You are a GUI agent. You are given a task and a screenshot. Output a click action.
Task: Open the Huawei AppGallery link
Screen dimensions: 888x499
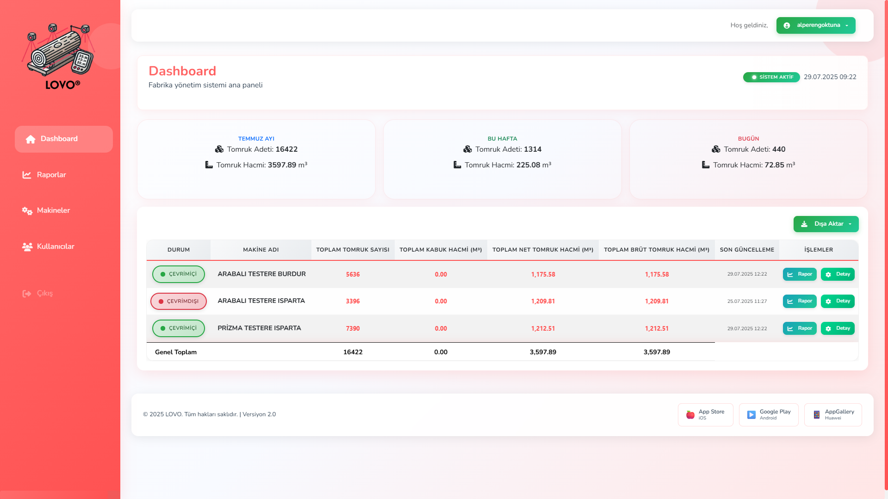click(832, 414)
